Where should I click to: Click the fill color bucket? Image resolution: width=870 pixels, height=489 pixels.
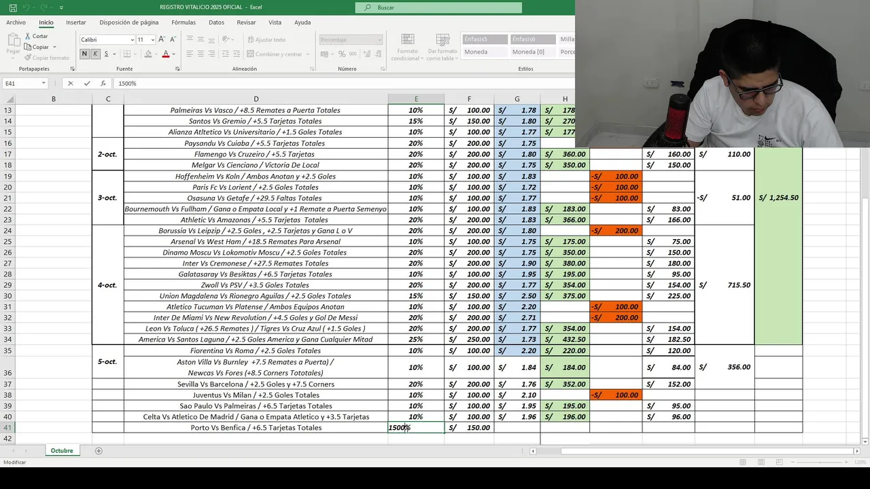[147, 54]
